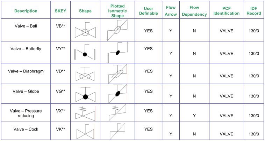Image resolution: width=265 pixels, height=141 pixels.
Task: Select the VK** SKEY cell
Action: click(x=60, y=129)
